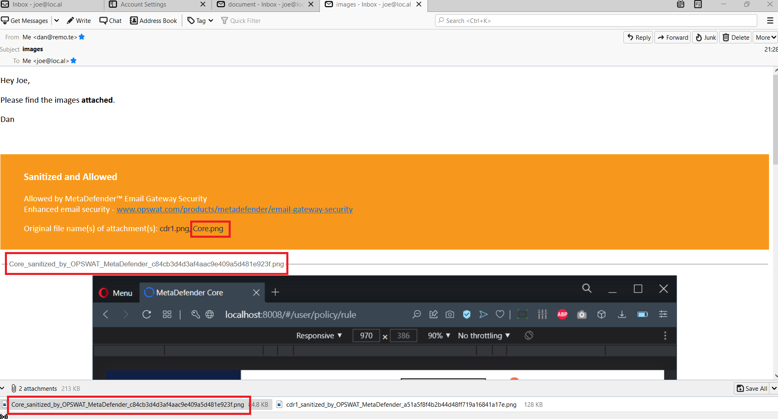The width and height of the screenshot is (778, 419).
Task: Close the images - Inbox tab
Action: pyautogui.click(x=419, y=5)
